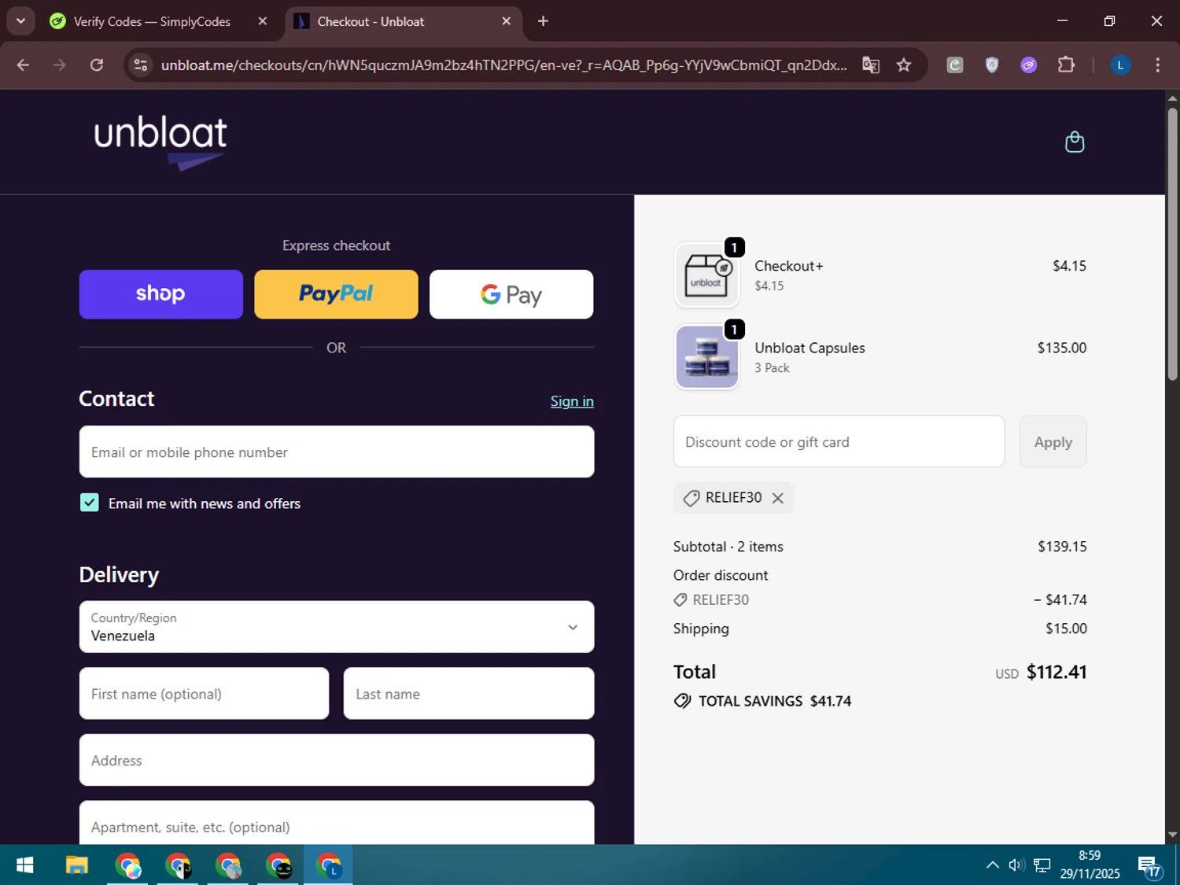Open the active Chrome L profile taskbar icon
The height and width of the screenshot is (885, 1180).
pyautogui.click(x=328, y=865)
